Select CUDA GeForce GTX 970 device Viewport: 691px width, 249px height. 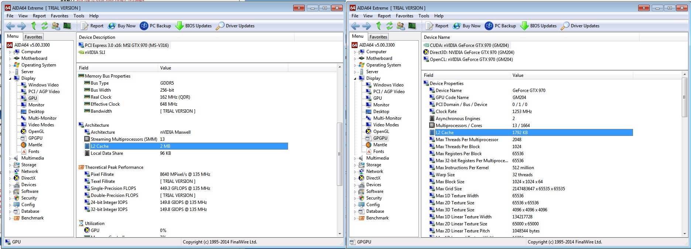pyautogui.click(x=466, y=45)
